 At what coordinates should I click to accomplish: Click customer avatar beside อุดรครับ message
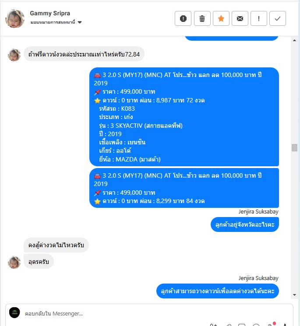tap(14, 263)
